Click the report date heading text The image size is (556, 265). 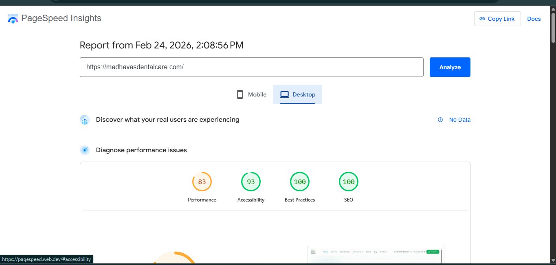[x=162, y=45]
